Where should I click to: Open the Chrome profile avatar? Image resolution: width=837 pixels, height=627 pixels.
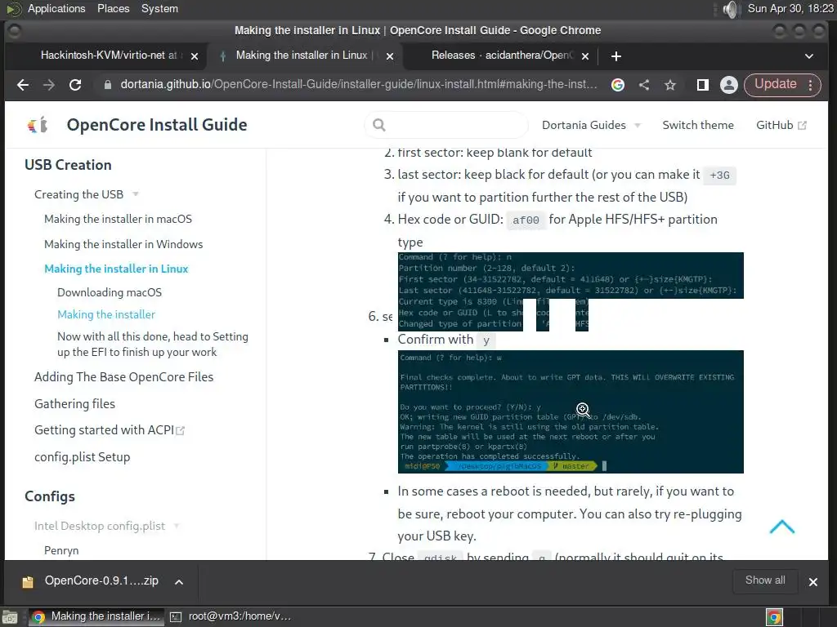coord(728,85)
